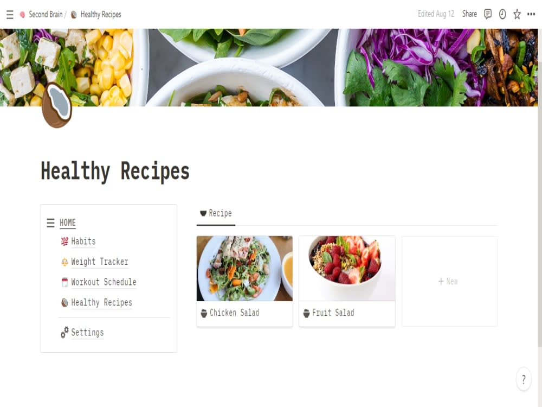Go to Workout Schedule page

click(x=99, y=282)
